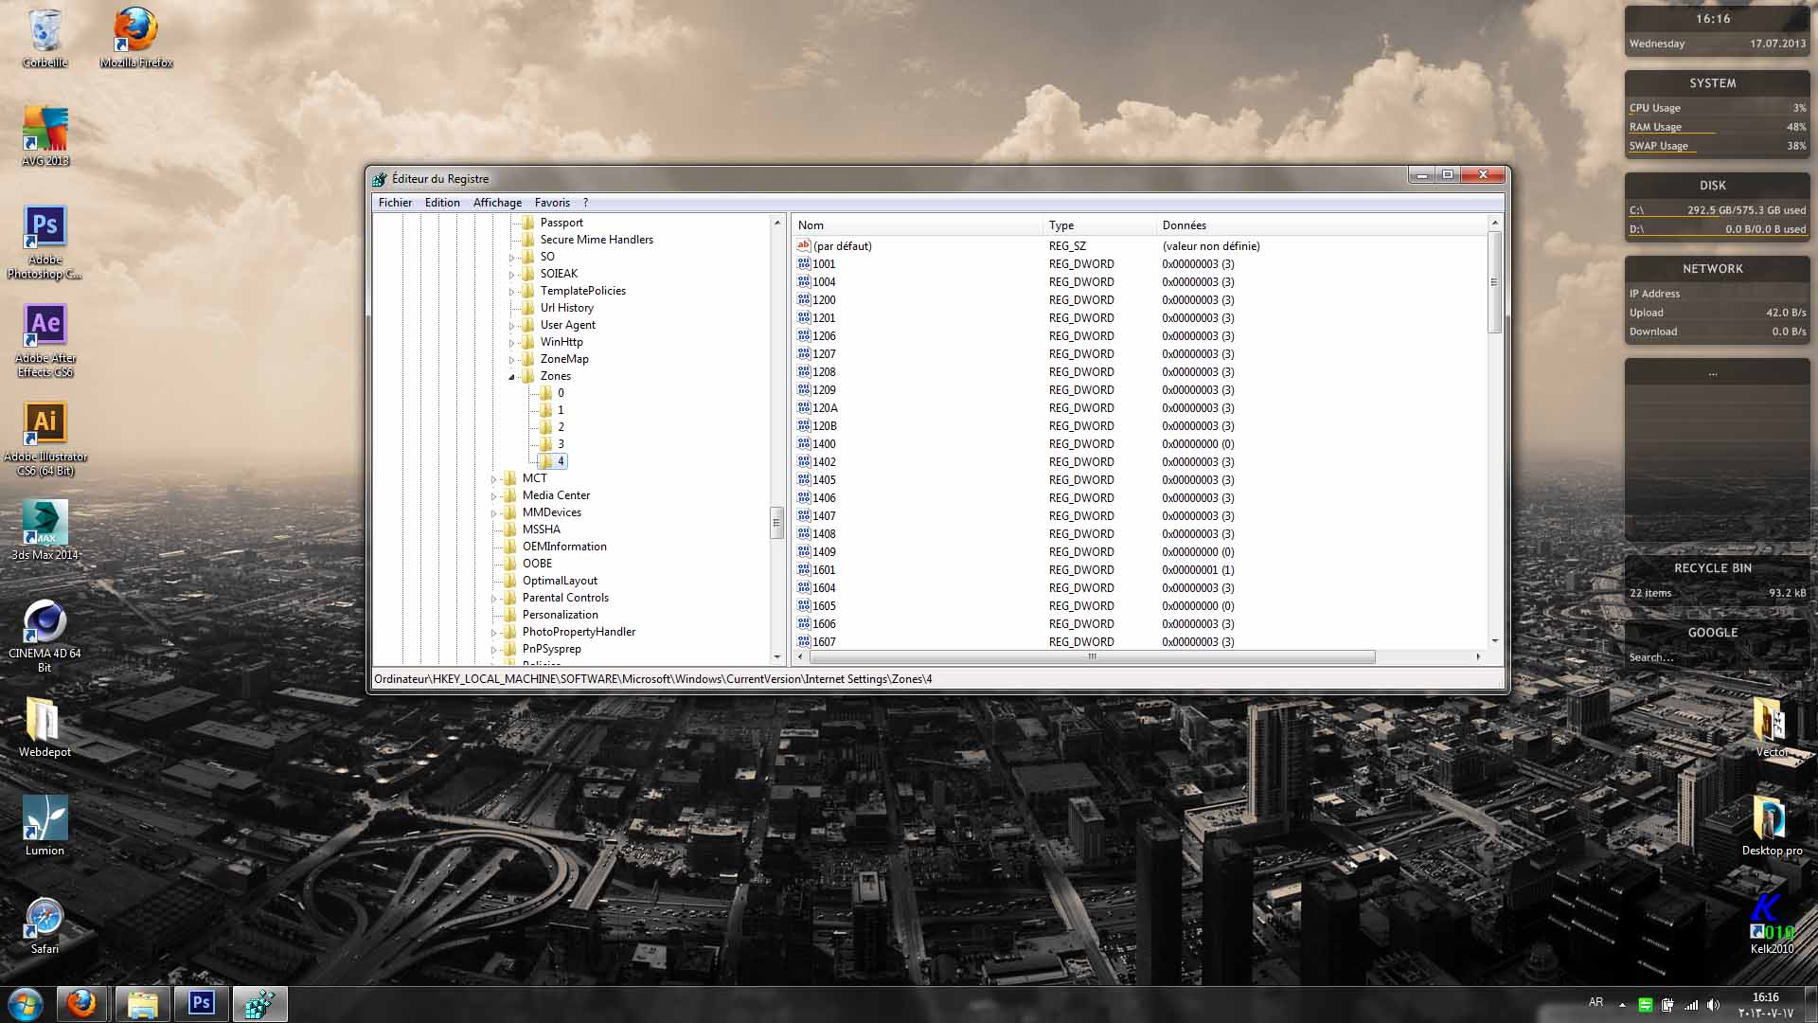Select the Parental Controls key
1818x1023 pixels.
565,598
